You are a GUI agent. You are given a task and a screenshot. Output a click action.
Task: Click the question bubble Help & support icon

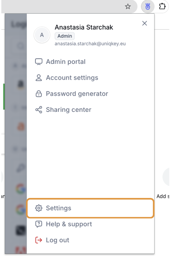(39, 224)
